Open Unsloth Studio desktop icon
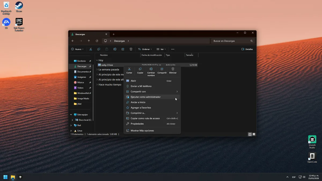The height and width of the screenshot is (181, 322). 312,142
